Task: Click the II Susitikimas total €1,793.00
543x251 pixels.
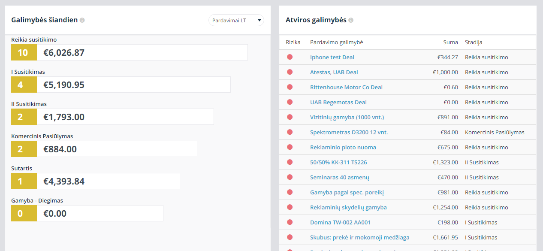Action: click(64, 117)
